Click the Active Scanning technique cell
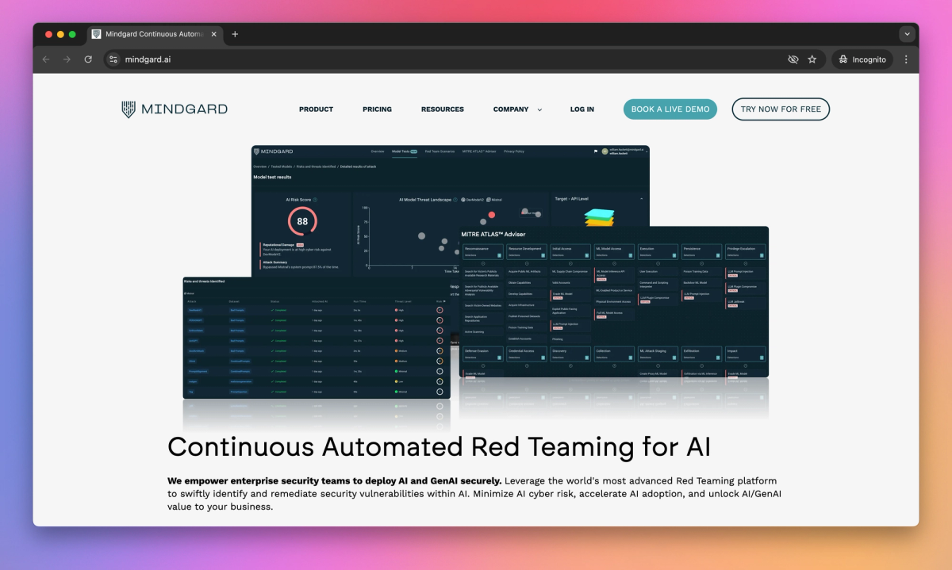The image size is (952, 570). (x=483, y=332)
